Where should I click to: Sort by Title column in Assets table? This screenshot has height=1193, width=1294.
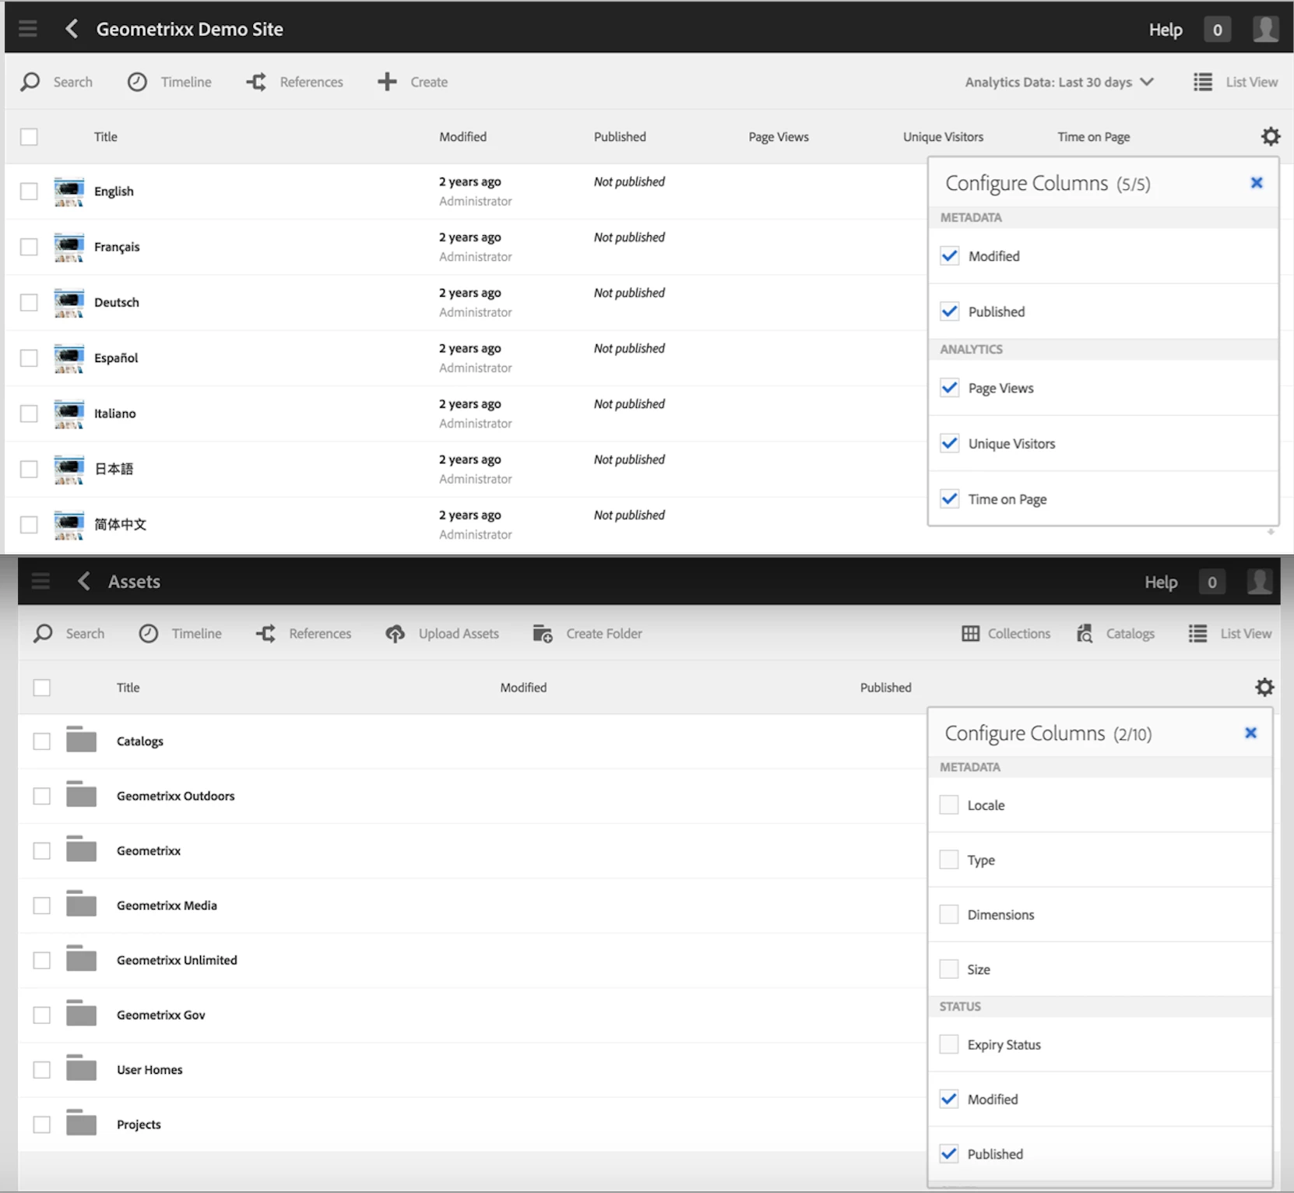[x=128, y=687]
